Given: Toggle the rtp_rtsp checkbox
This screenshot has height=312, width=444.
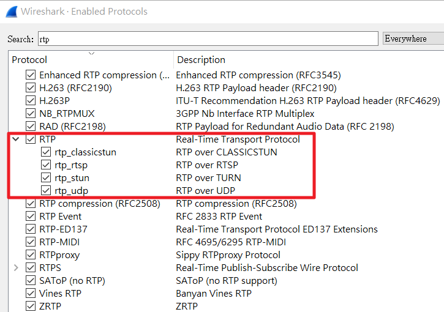Looking at the screenshot, I should tap(46, 165).
